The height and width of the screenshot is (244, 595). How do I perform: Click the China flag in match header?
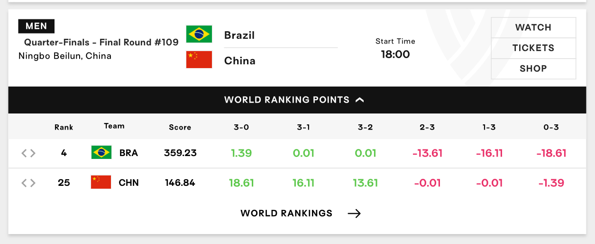pyautogui.click(x=199, y=60)
